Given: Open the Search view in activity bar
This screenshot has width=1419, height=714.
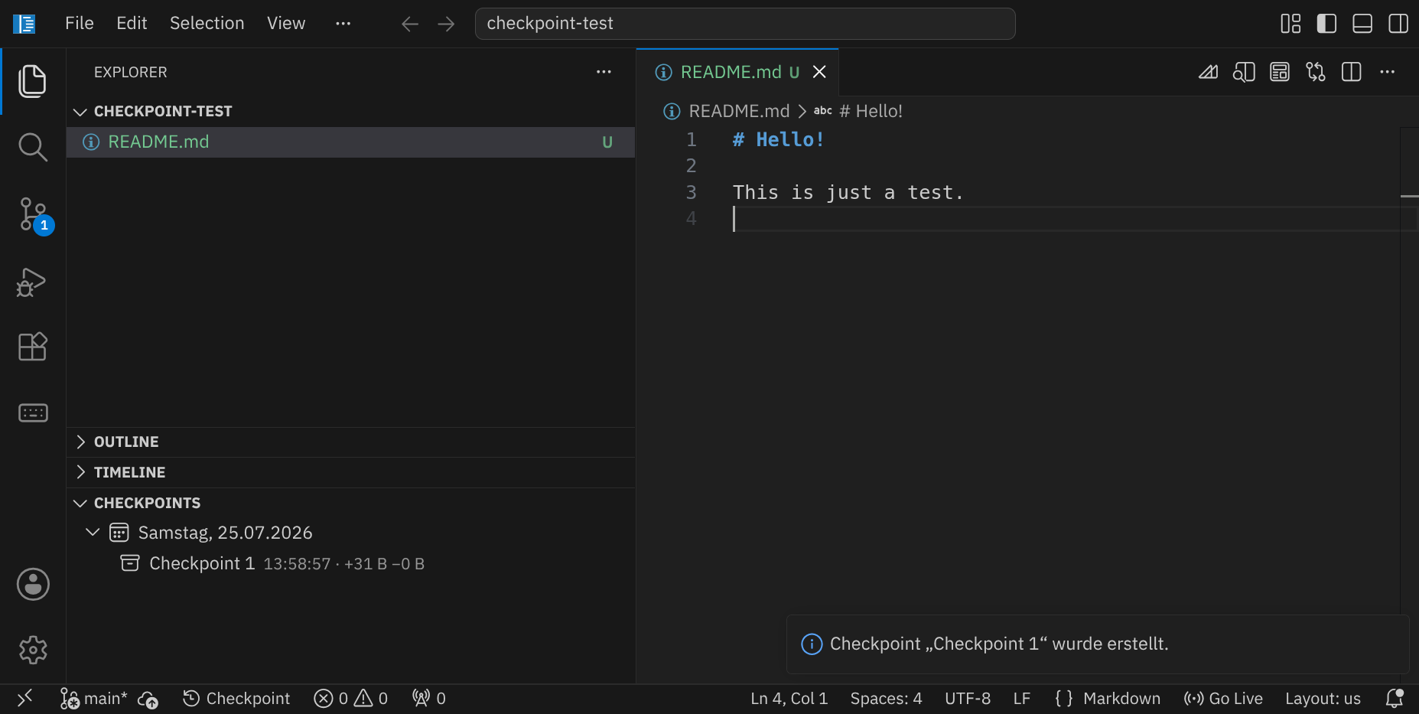Looking at the screenshot, I should point(32,147).
